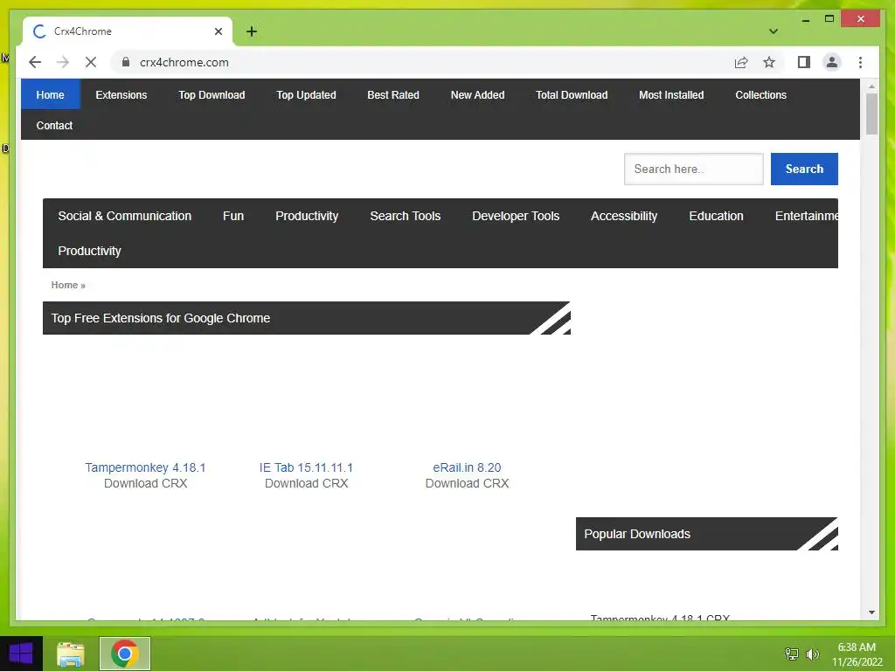Bookmark this page with the star icon
Screen dimensions: 895x671
(x=769, y=62)
